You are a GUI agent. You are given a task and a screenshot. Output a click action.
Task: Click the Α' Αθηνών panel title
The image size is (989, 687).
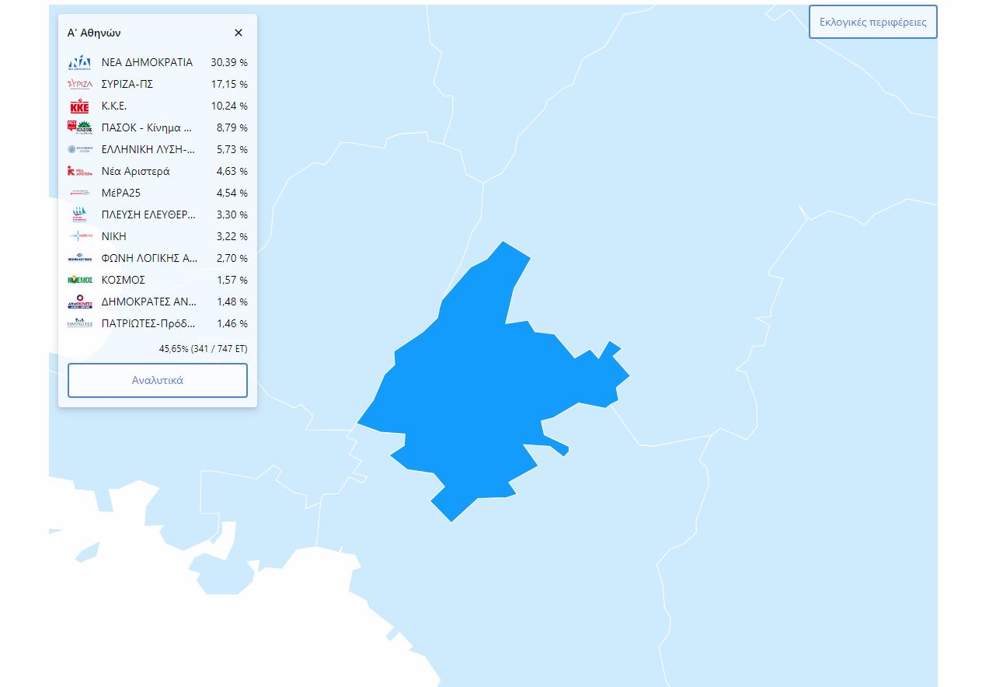coord(94,33)
